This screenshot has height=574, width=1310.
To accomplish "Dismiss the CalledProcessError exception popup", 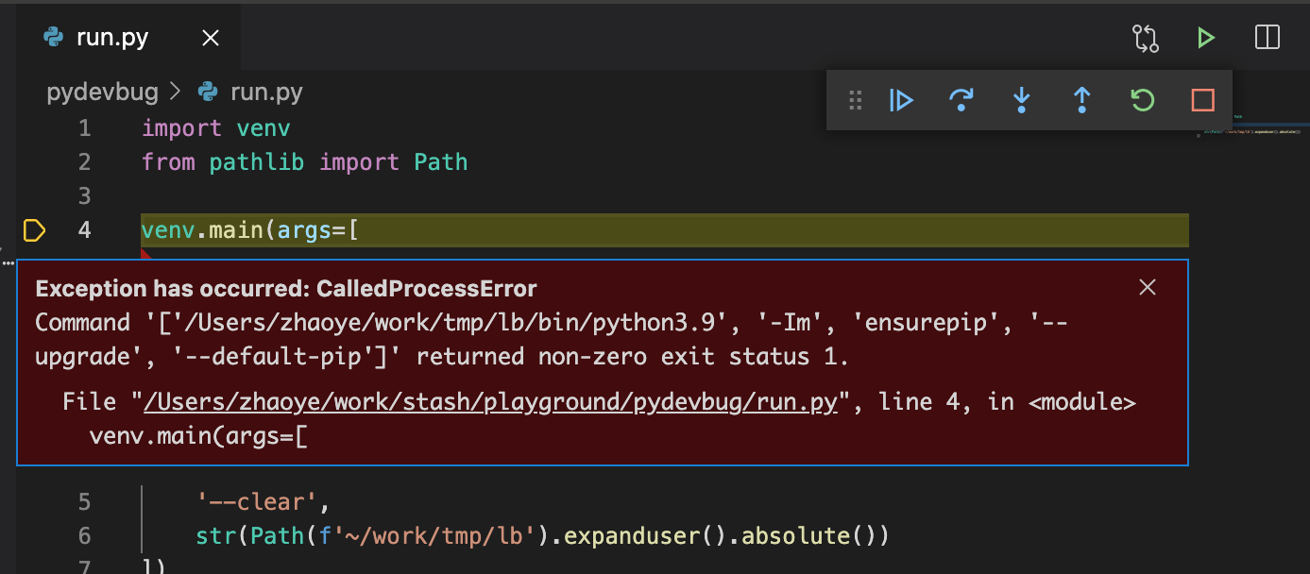I will (1147, 287).
